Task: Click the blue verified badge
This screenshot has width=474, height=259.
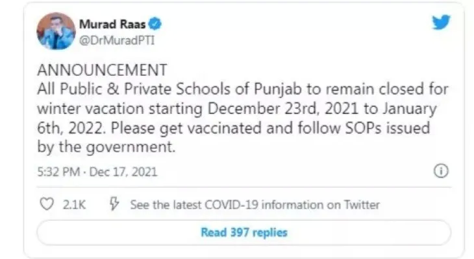Action: click(x=156, y=25)
